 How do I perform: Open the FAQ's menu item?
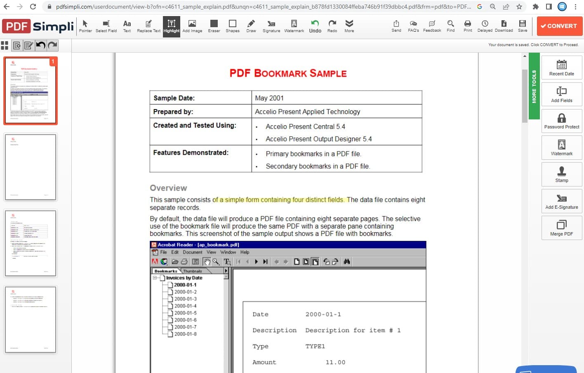click(413, 26)
